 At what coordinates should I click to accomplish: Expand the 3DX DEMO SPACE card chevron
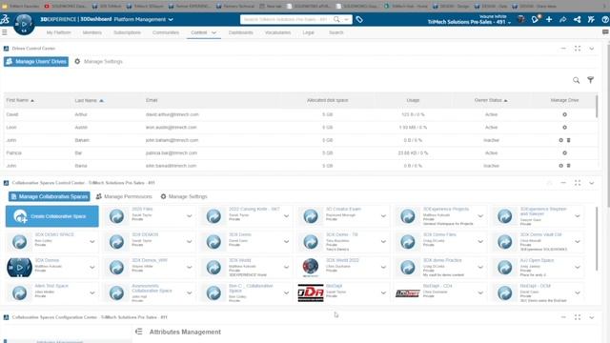(x=92, y=242)
